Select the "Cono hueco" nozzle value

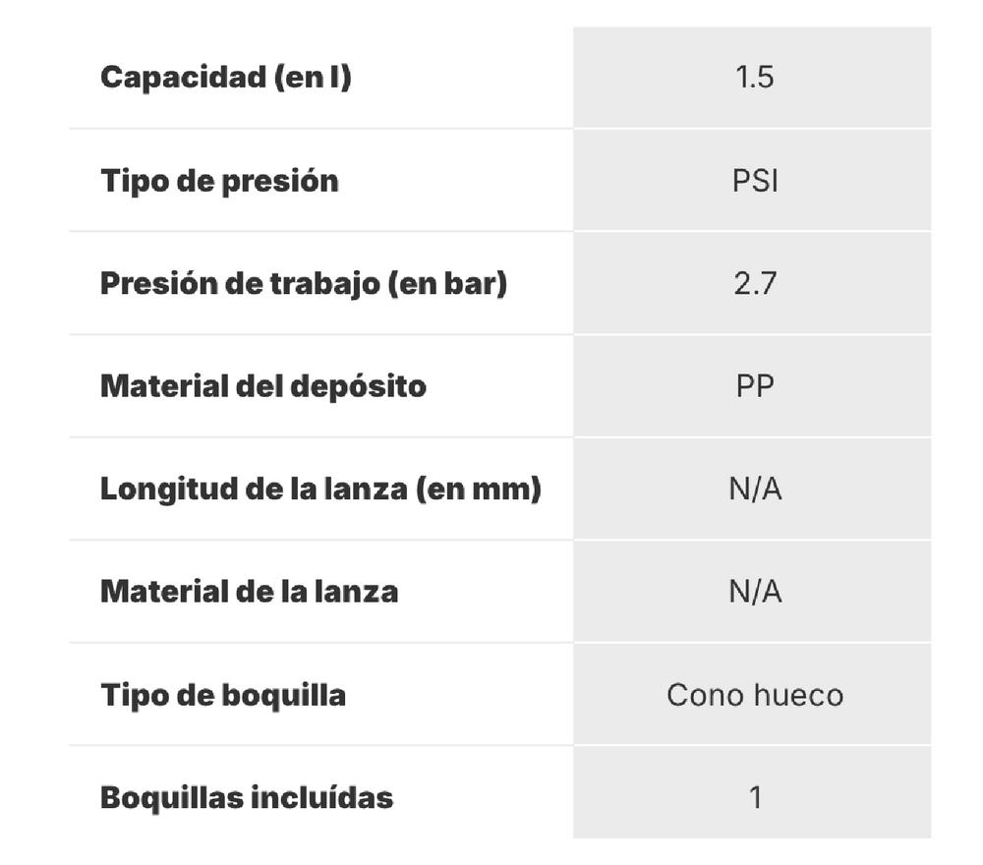pos(754,695)
